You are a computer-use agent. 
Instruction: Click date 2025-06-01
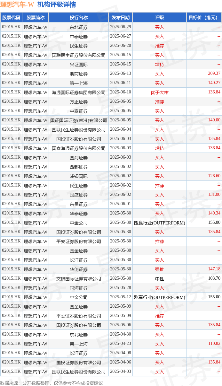coord(121,204)
